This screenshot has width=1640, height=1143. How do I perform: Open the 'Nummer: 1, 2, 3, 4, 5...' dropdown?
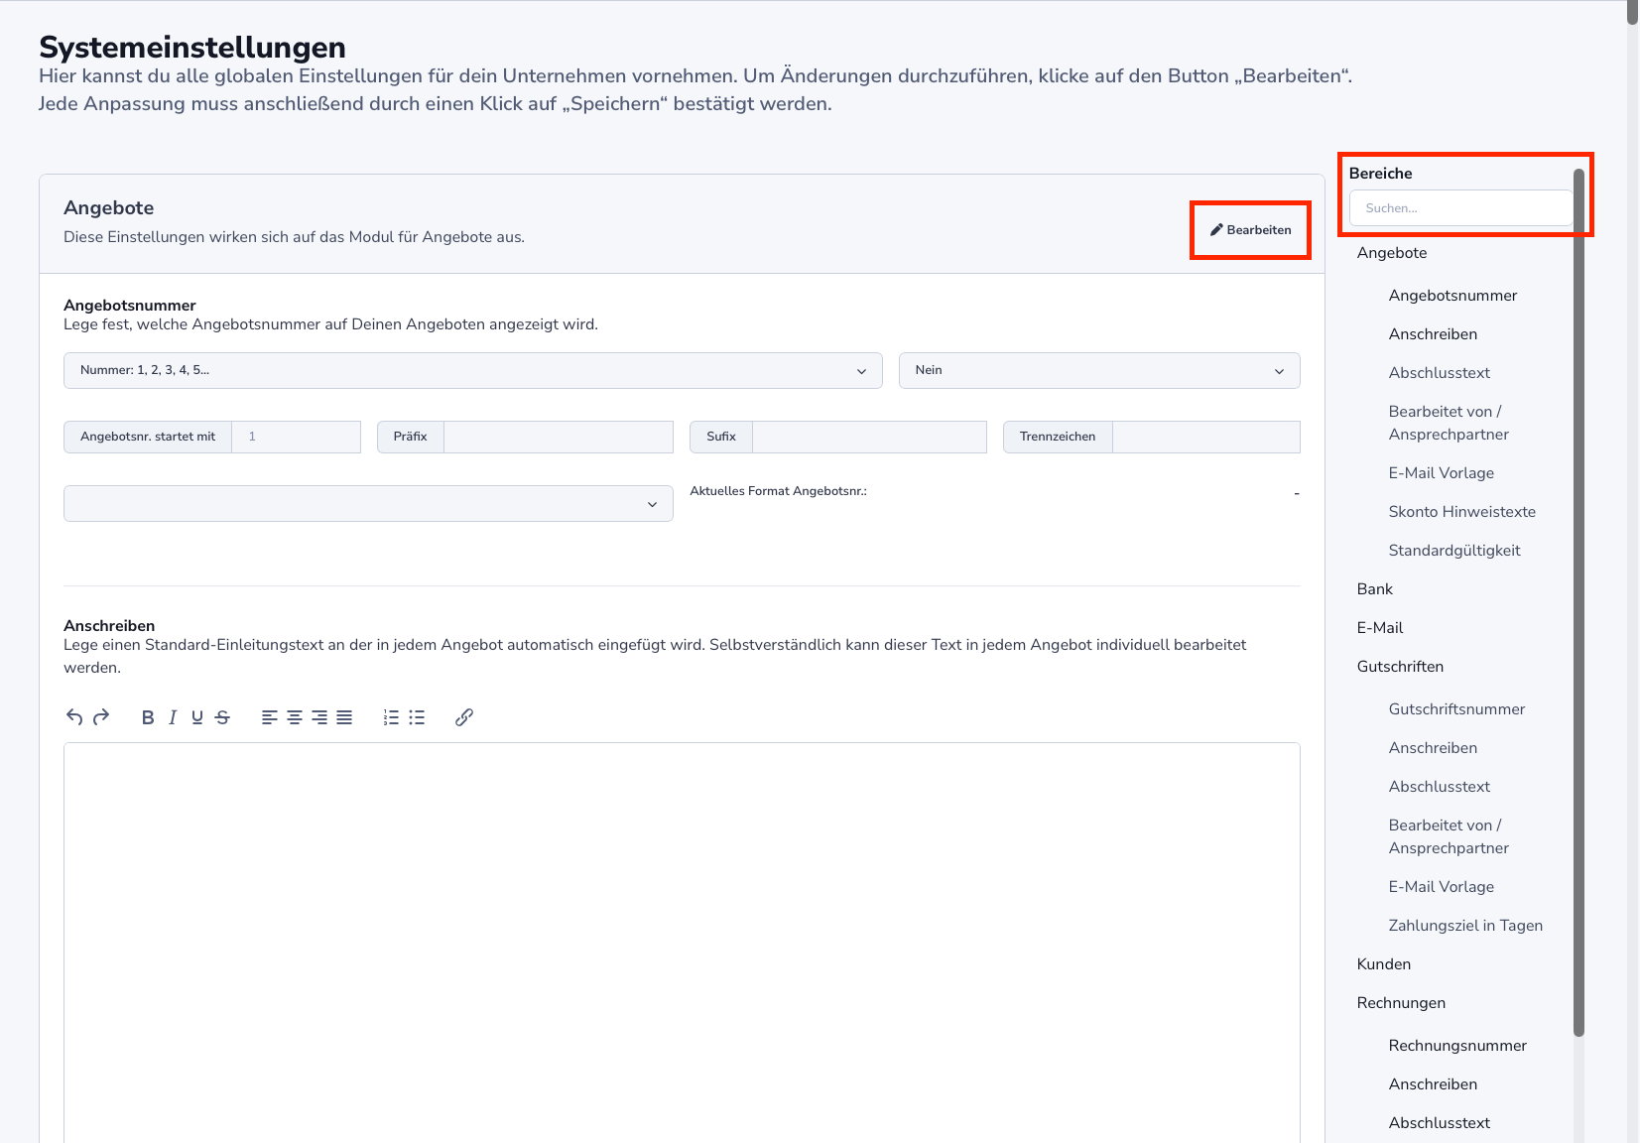pos(472,370)
